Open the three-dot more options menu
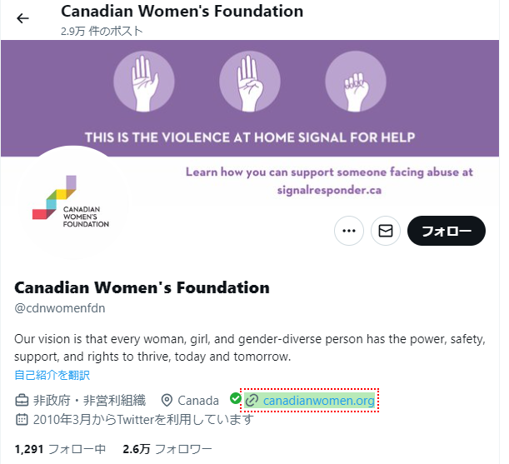Screen dimensions: 509x464 (x=349, y=231)
